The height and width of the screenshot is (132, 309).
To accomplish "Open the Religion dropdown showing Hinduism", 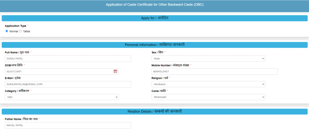I will [208, 84].
